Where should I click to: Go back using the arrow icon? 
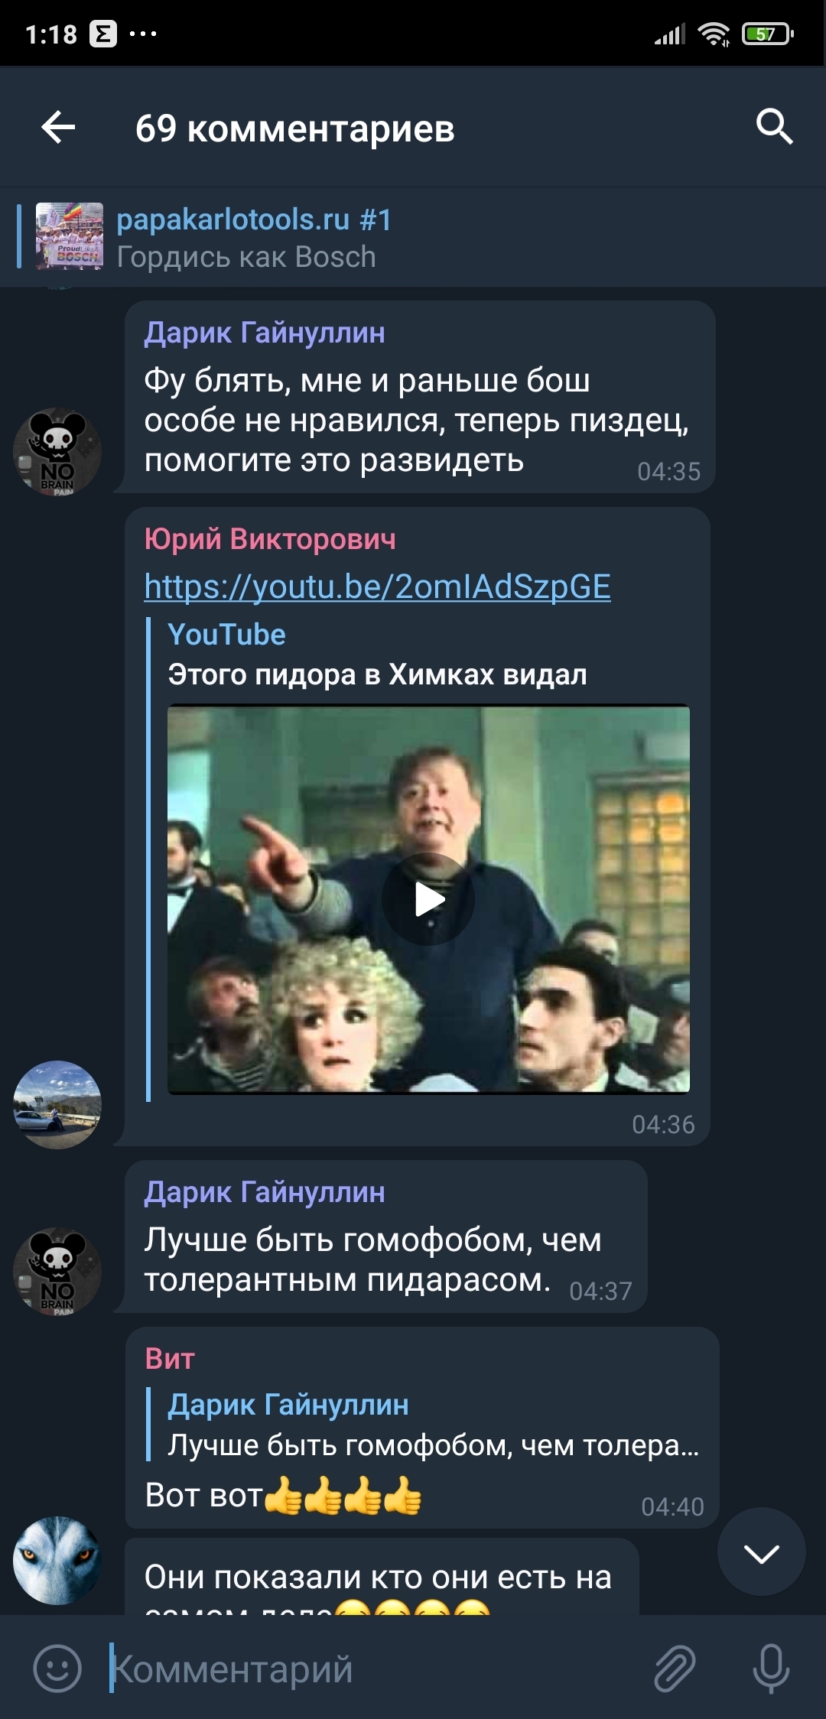[58, 127]
